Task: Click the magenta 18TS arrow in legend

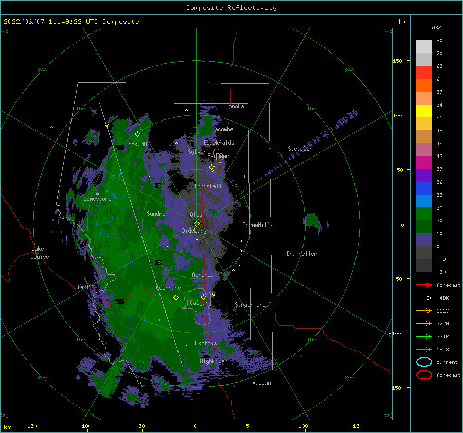Action: coord(424,350)
